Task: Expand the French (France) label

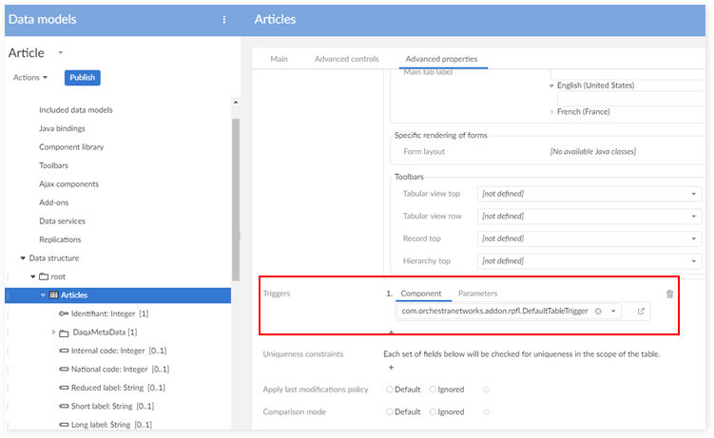Action: [x=551, y=112]
